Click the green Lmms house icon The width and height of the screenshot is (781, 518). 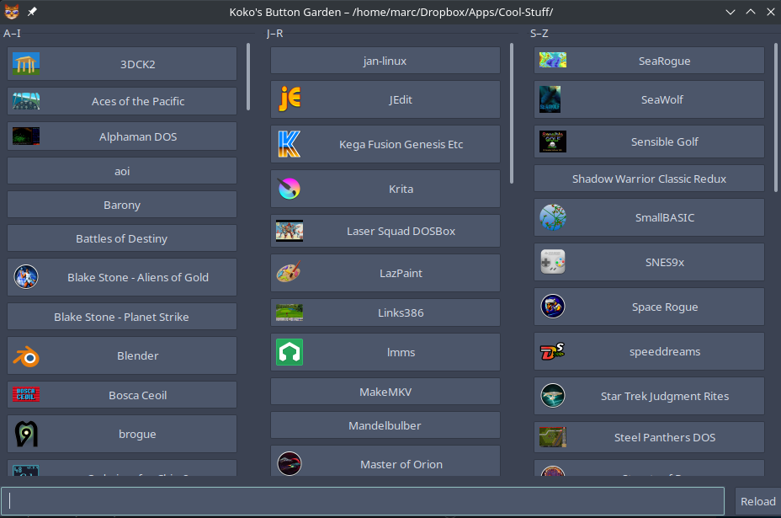pyautogui.click(x=290, y=352)
